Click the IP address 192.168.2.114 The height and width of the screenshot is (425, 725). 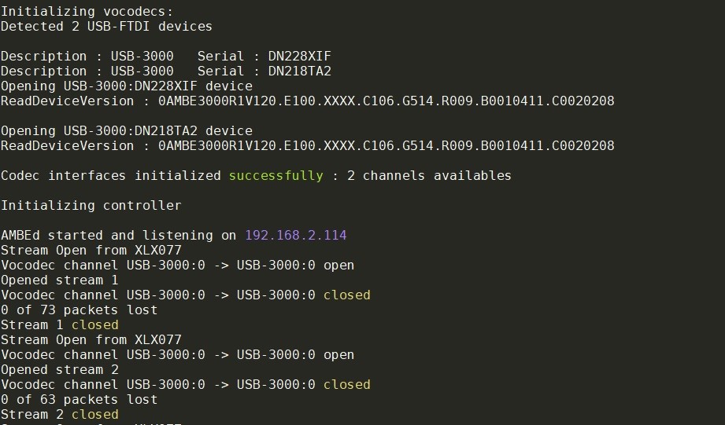coord(296,236)
